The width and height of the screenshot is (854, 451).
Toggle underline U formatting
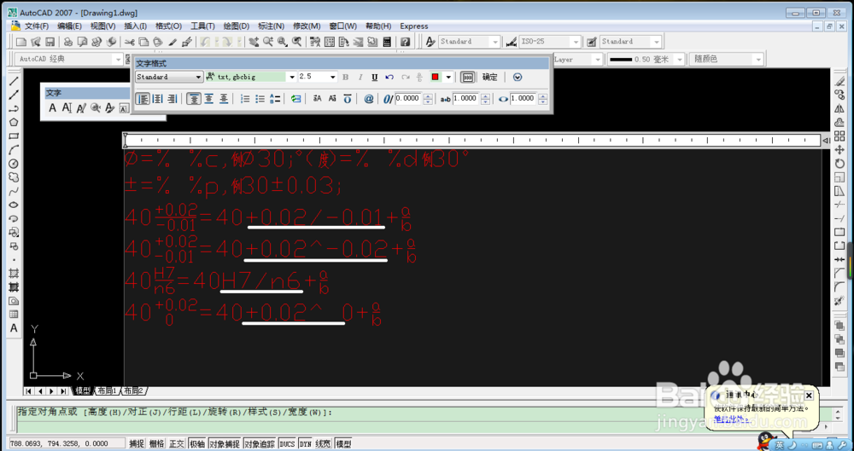pyautogui.click(x=375, y=78)
